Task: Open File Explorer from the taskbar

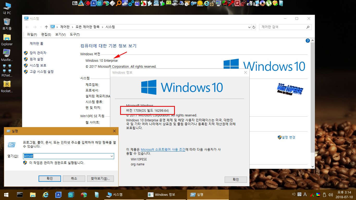Action: (33, 195)
